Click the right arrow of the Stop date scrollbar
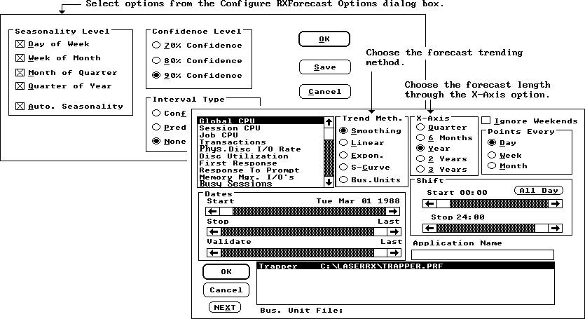Image resolution: width=585 pixels, height=319 pixels. pyautogui.click(x=393, y=232)
